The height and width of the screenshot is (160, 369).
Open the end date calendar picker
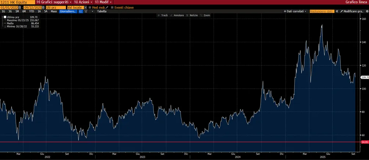[x=43, y=7]
